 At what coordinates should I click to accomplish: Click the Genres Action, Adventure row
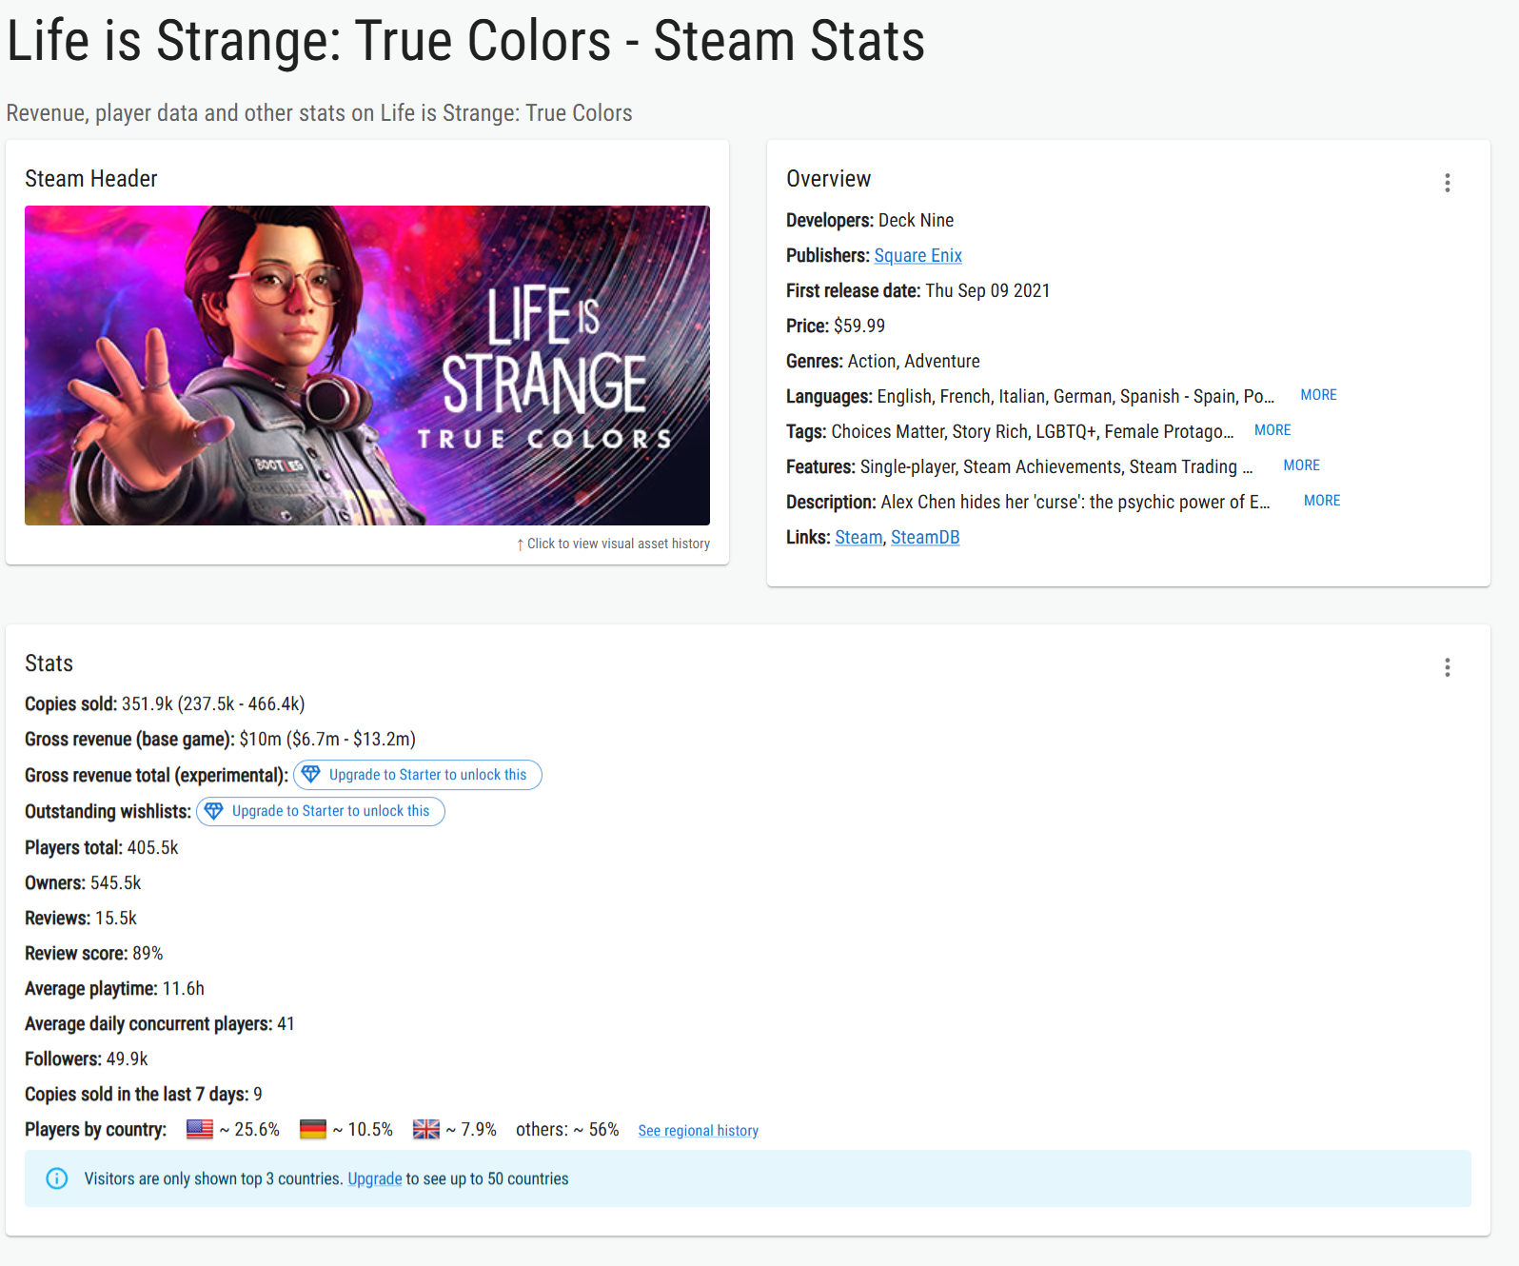883,361
